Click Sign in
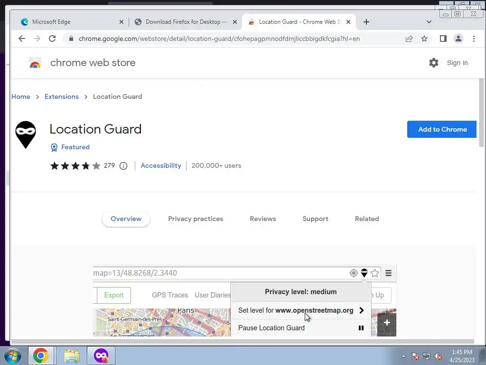486x365 pixels. (x=457, y=63)
